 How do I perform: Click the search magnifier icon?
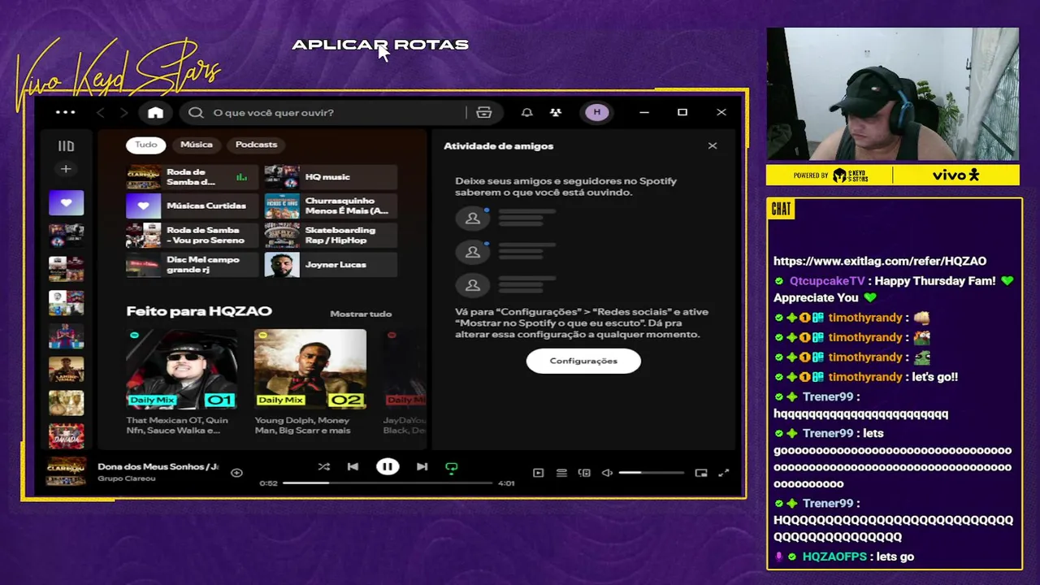coord(196,112)
